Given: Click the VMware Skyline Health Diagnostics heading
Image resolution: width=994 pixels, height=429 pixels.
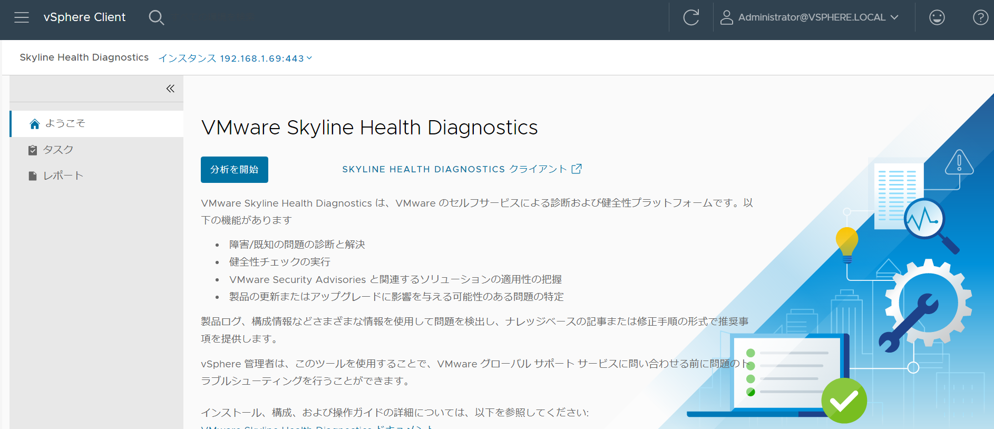Looking at the screenshot, I should point(369,128).
